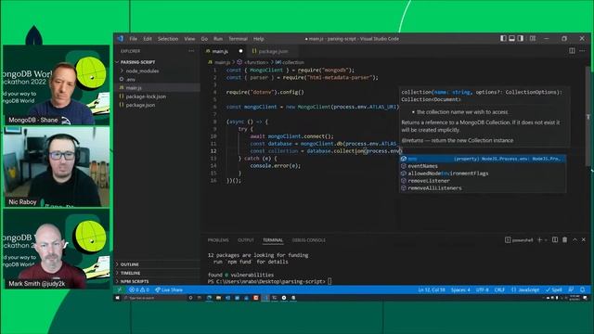Open the terminal launch profile dropdown arrow

546,239
